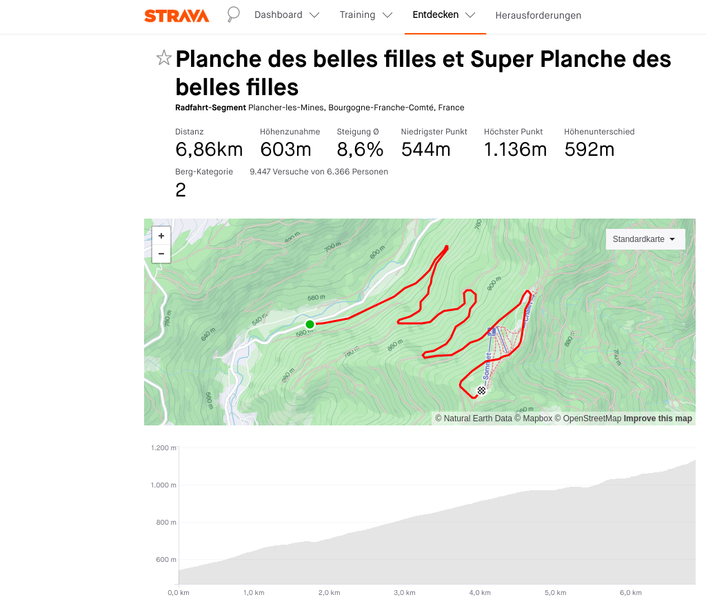Click the 9.447 Versuche von 6.366 Personen text
This screenshot has width=706, height=615.
319,172
